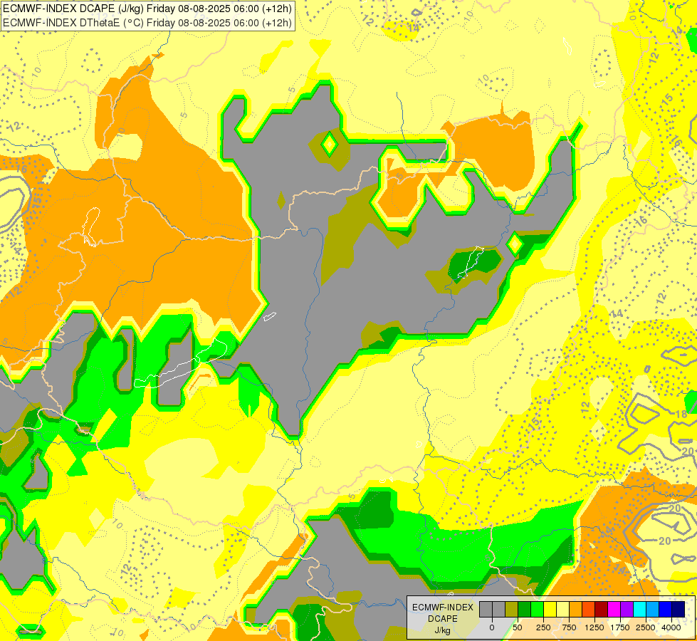The image size is (697, 641).
Task: Click the dark green swatch in the legend
Action: click(525, 609)
